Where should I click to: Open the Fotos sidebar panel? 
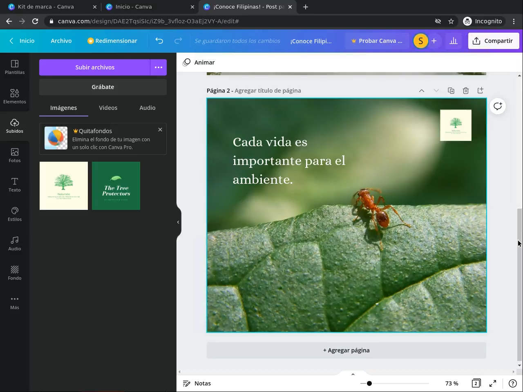(x=15, y=155)
